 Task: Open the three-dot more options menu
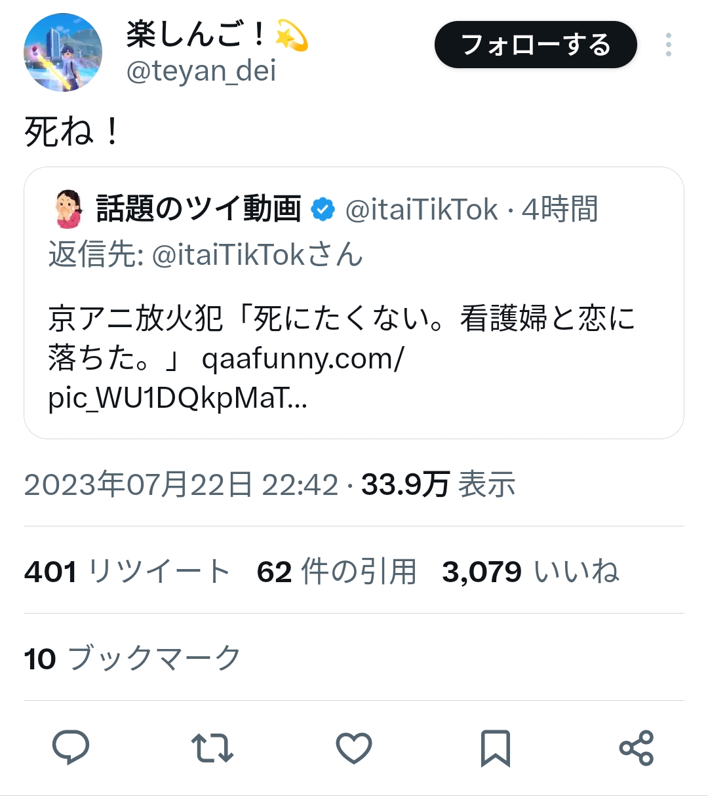(668, 45)
